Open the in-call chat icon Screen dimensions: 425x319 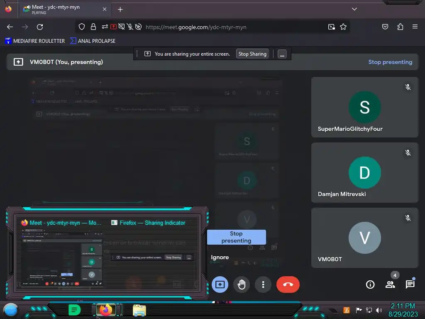click(410, 285)
